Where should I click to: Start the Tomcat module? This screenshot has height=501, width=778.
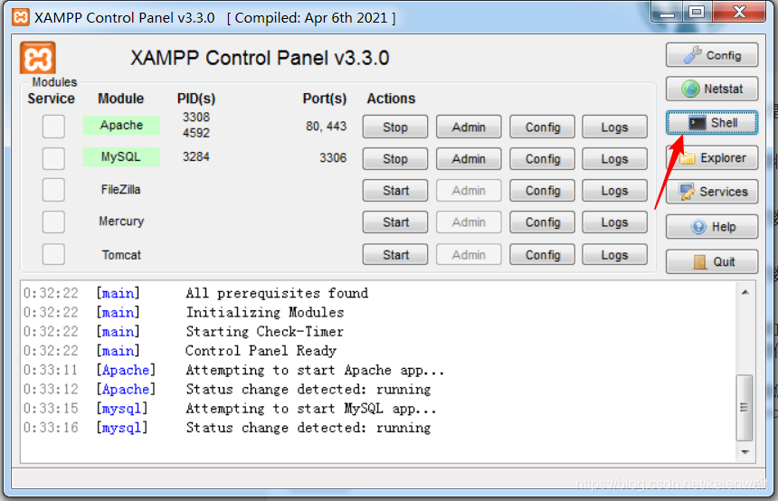tap(395, 254)
